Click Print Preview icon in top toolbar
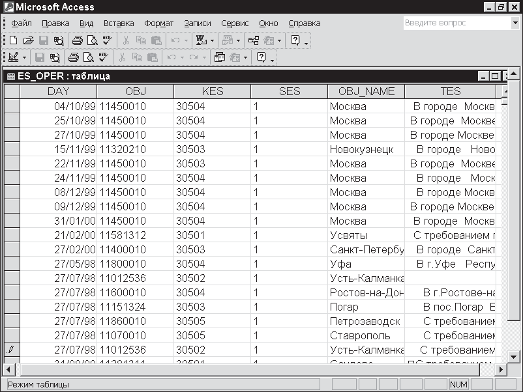523x392 pixels. coord(92,40)
